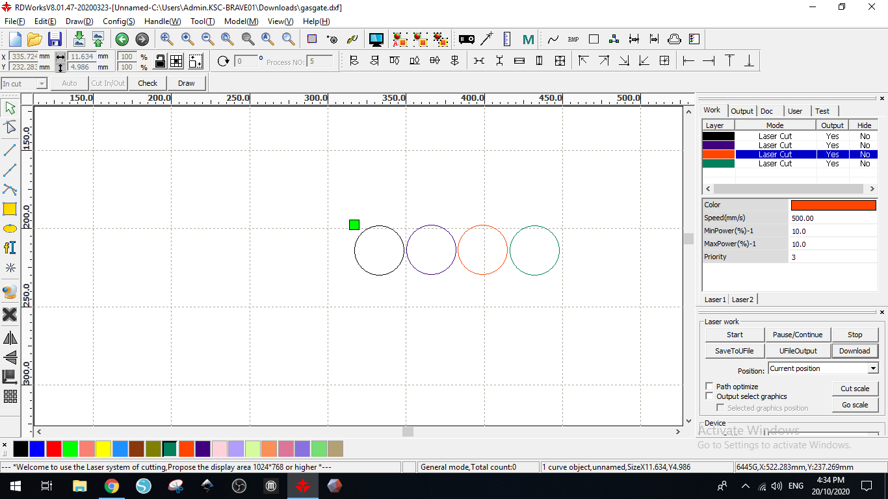This screenshot has height=499, width=888.
Task: Create a new file with New icon
Action: [14, 39]
